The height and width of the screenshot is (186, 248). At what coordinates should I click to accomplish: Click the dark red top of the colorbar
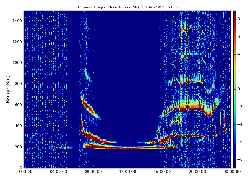pyautogui.click(x=235, y=13)
